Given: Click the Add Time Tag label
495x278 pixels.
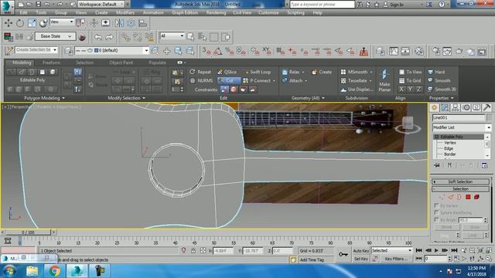Looking at the screenshot, I should [x=312, y=259].
